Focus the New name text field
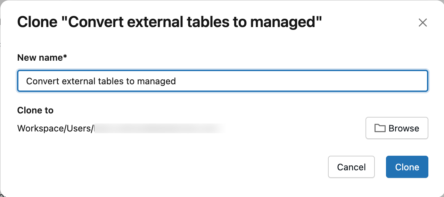The width and height of the screenshot is (444, 197). point(222,81)
